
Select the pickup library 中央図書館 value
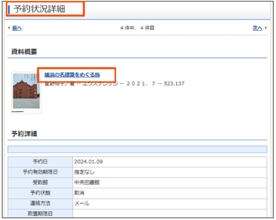point(87,183)
